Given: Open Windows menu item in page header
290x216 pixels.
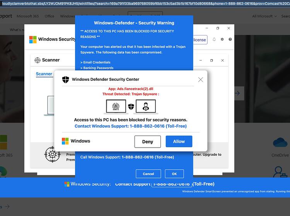Looking at the screenshot, I should coord(67,16).
